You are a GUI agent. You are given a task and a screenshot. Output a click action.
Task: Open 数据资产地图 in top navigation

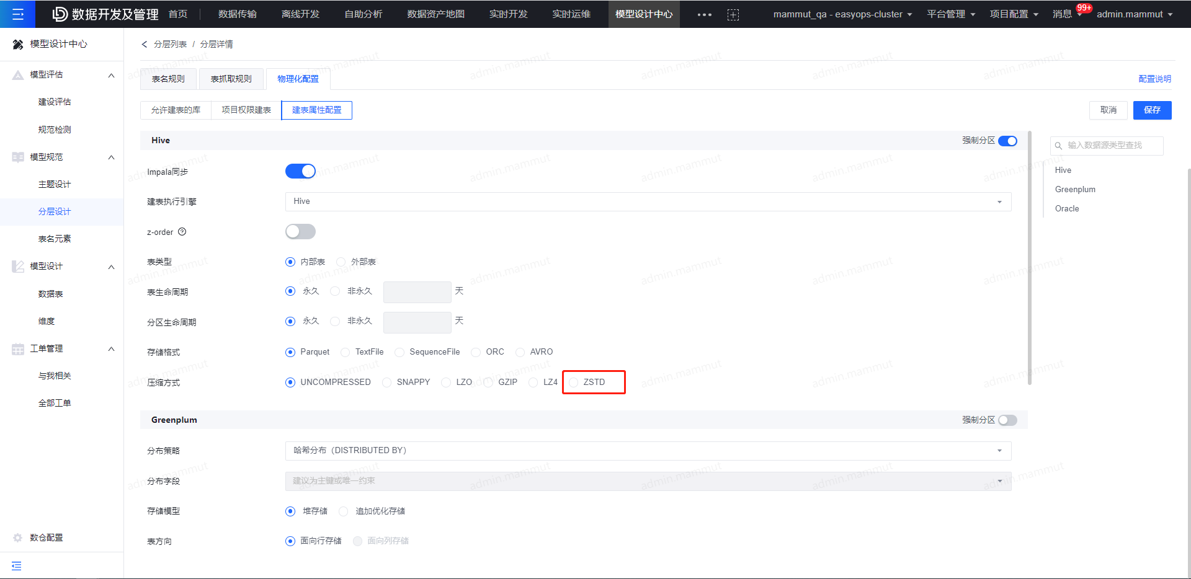(x=435, y=14)
